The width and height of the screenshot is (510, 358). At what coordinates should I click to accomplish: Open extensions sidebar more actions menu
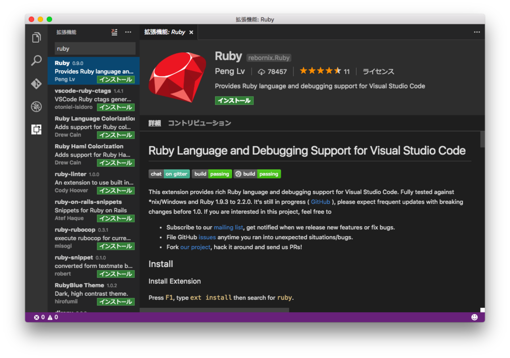tap(128, 32)
